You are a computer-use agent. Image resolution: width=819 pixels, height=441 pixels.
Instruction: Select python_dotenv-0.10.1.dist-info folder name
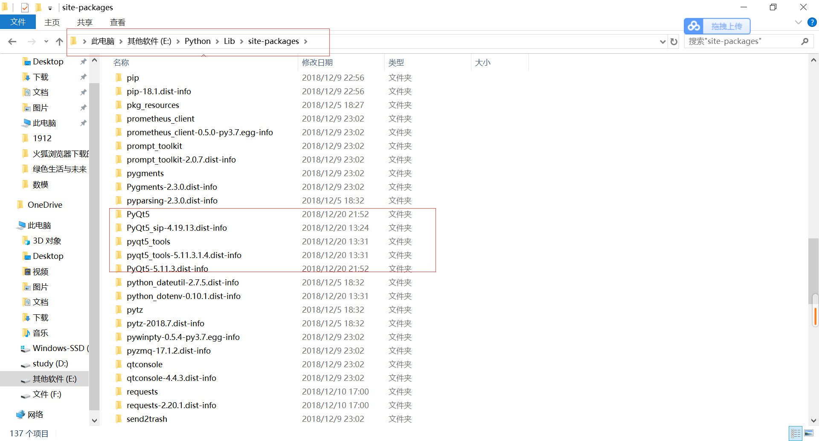coord(183,296)
